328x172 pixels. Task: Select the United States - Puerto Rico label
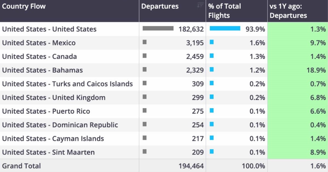pyautogui.click(x=46, y=111)
